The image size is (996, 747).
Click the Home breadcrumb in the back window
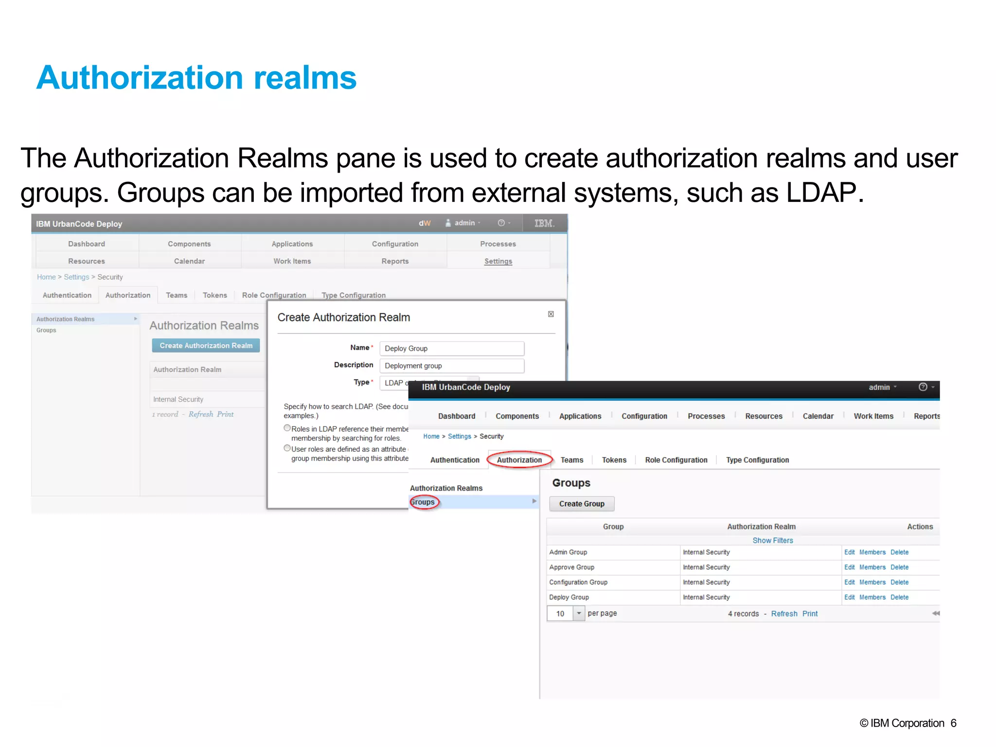pyautogui.click(x=46, y=277)
